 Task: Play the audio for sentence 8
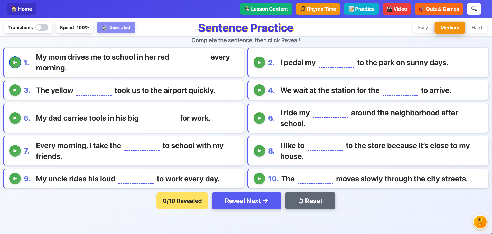pos(259,151)
